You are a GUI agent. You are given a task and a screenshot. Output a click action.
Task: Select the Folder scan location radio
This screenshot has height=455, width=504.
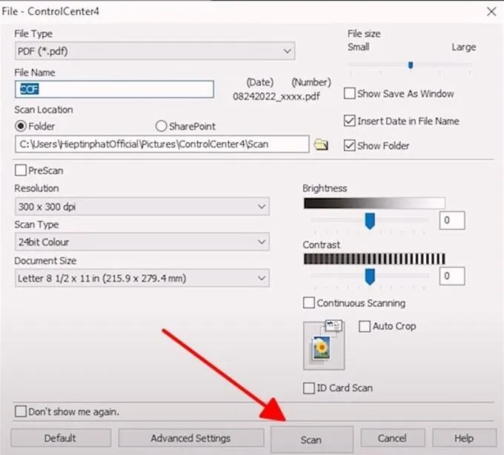pyautogui.click(x=21, y=126)
